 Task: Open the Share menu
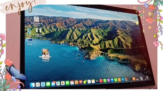click(68, 6)
